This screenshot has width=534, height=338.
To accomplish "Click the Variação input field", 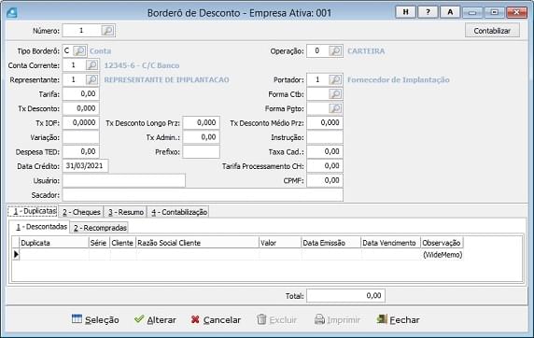I will [80, 137].
